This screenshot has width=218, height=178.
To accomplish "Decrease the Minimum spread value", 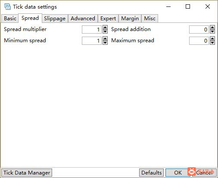I will (105, 43).
